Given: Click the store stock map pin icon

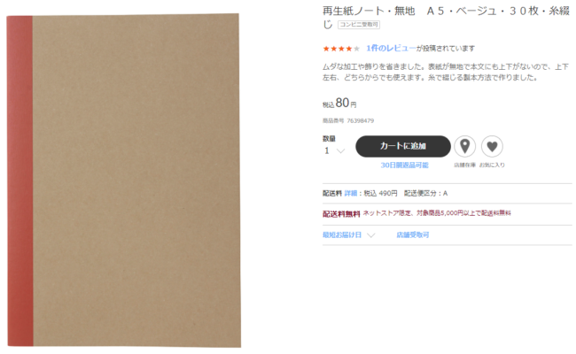Looking at the screenshot, I should pyautogui.click(x=464, y=146).
